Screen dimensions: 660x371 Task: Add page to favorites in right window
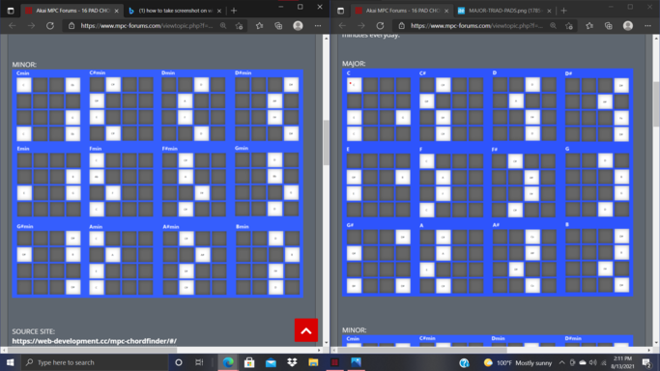[569, 26]
